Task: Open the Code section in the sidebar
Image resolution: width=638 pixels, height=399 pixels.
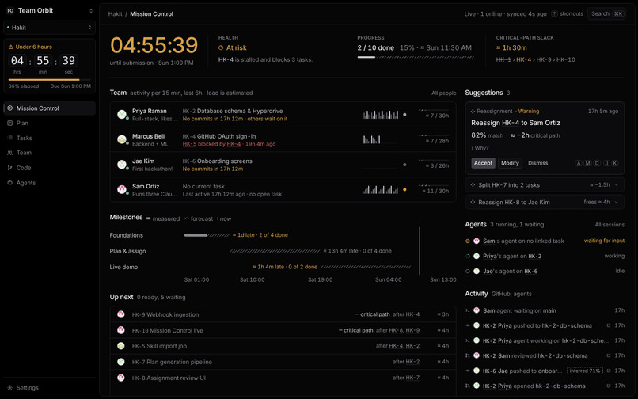Action: coord(49,168)
